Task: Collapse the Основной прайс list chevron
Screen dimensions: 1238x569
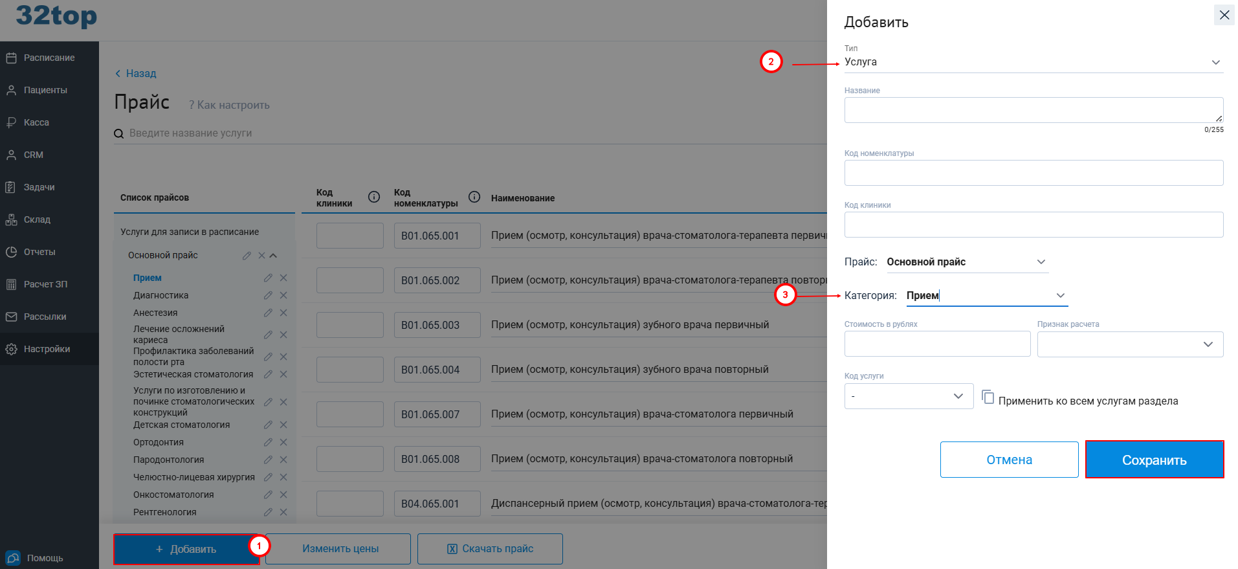Action: (x=274, y=256)
